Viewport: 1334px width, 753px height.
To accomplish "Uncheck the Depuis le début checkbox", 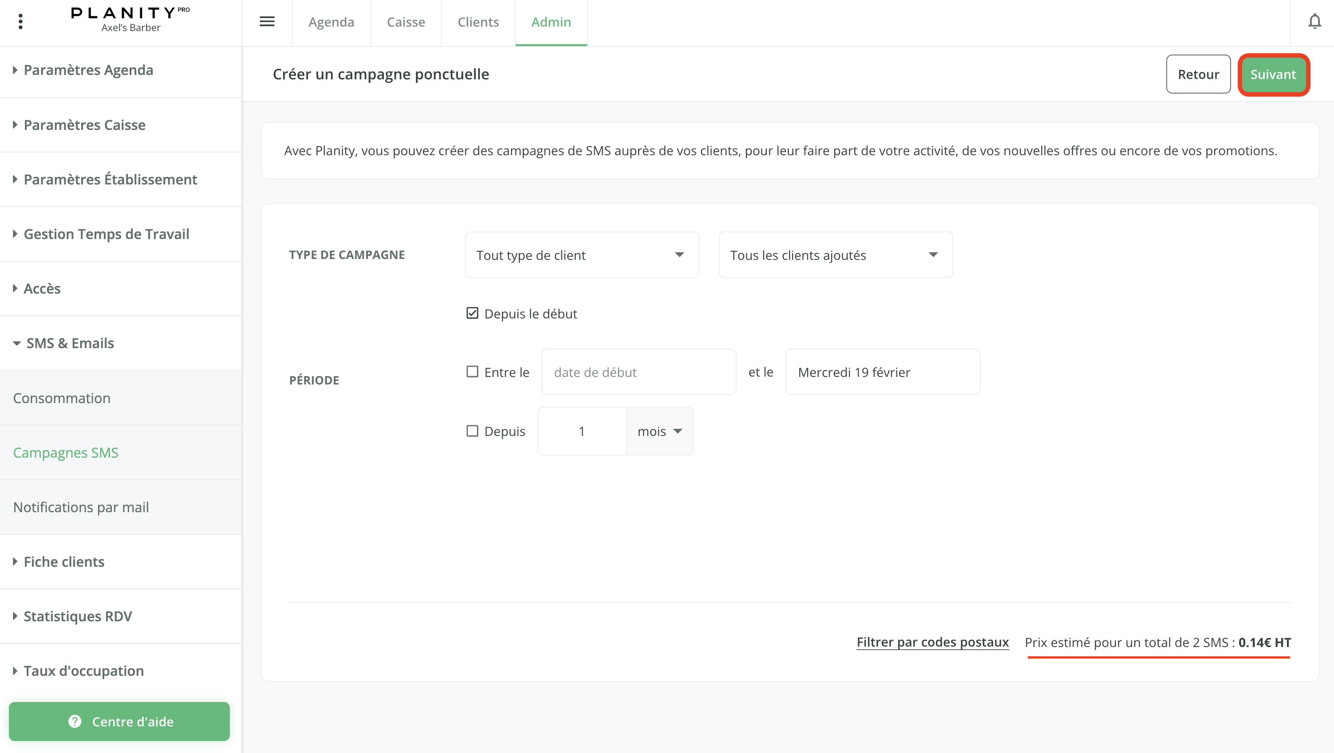I will (472, 313).
